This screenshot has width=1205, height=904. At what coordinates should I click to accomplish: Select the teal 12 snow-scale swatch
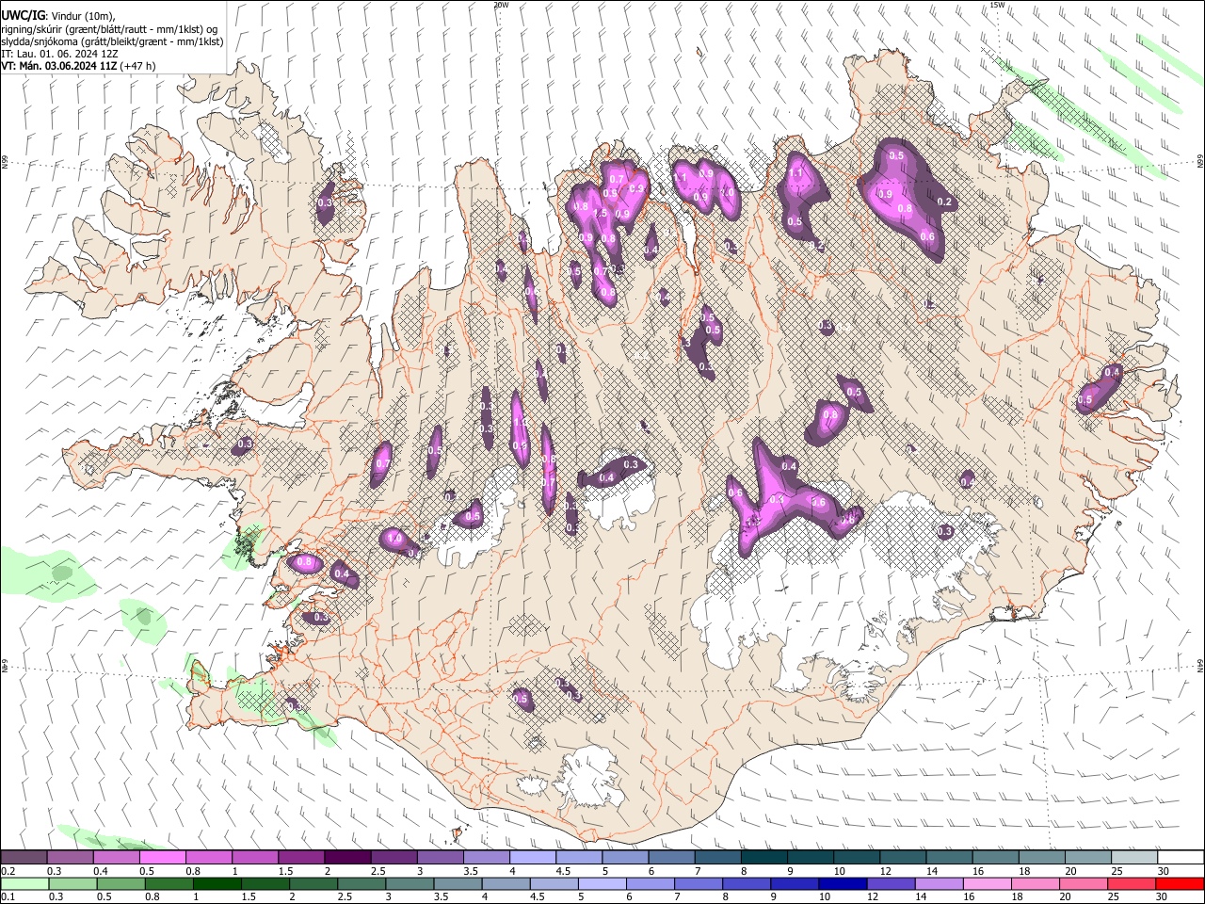coord(901,857)
